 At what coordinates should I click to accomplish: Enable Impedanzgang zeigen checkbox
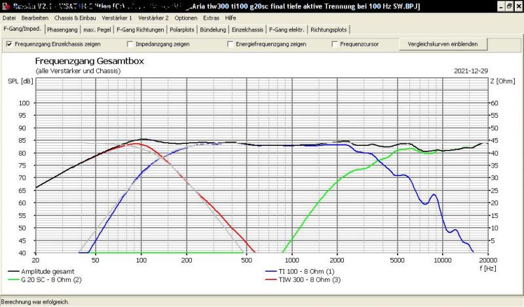pos(130,44)
